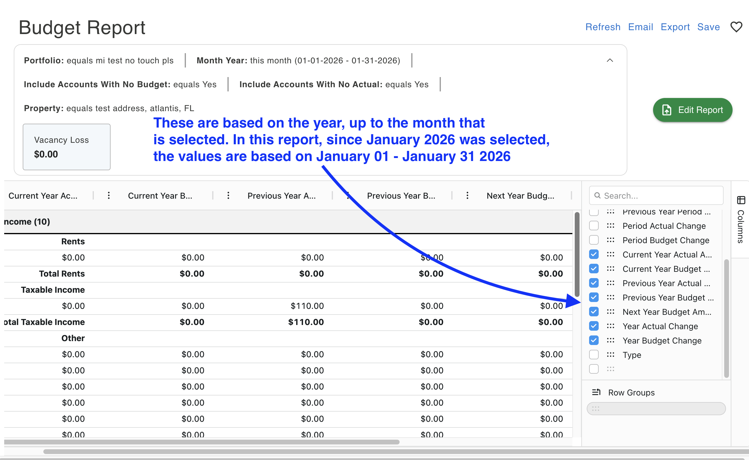
Task: Click the heart favorite icon
Action: (x=736, y=27)
